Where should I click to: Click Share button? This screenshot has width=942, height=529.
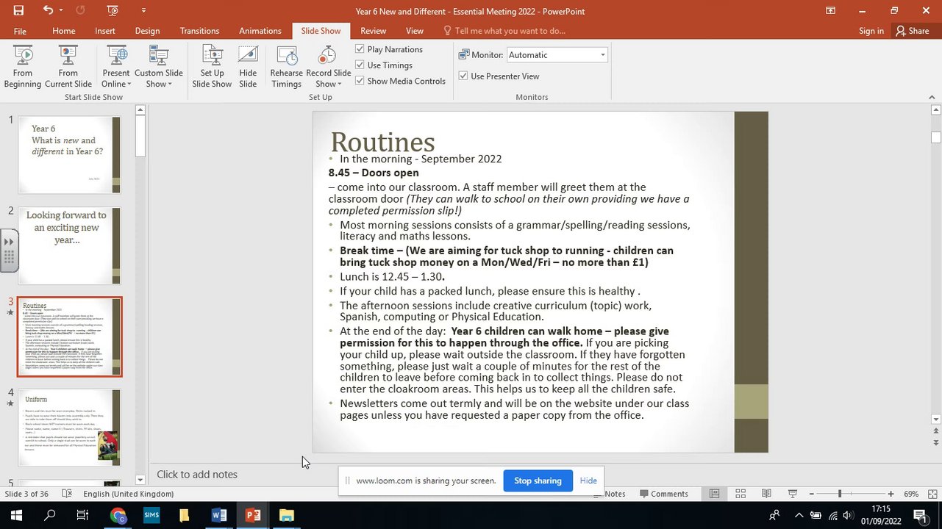912,31
